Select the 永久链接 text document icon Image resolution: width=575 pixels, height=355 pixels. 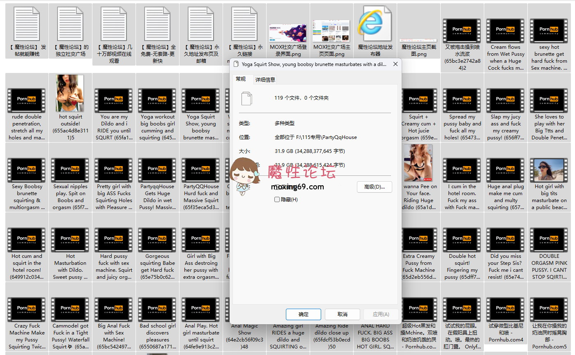(244, 24)
